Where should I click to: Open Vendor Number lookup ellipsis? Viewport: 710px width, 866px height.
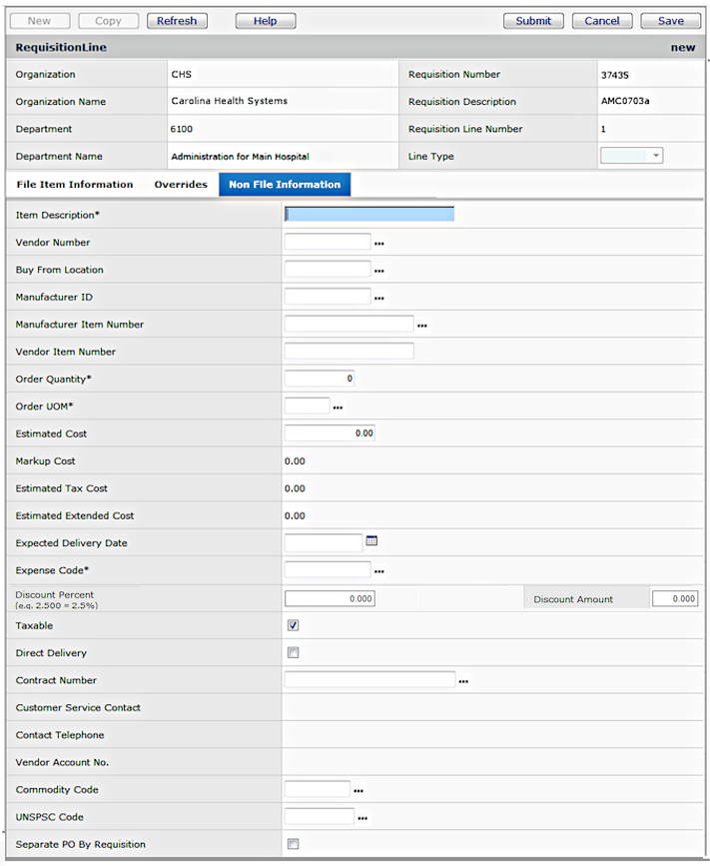tap(378, 244)
